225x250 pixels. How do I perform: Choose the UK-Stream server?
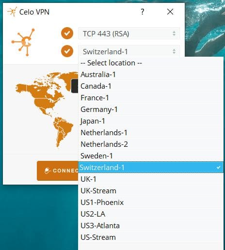point(151,191)
